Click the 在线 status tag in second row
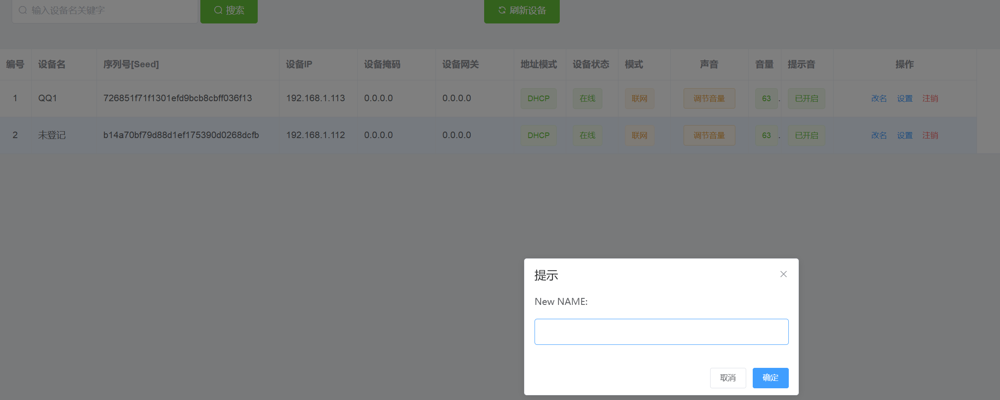This screenshot has width=1000, height=400. (x=587, y=136)
